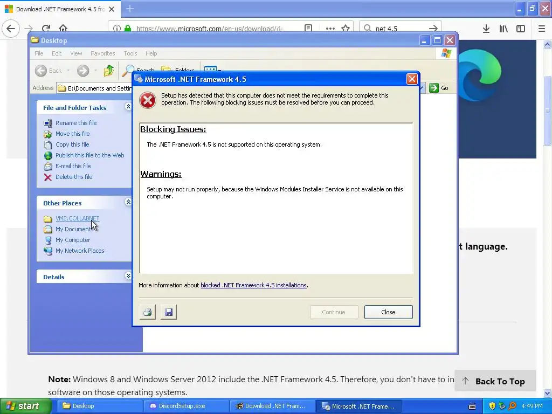552x414 pixels.
Task: Click the save (floppy disk) icon in the setup dialog
Action: [x=169, y=312]
